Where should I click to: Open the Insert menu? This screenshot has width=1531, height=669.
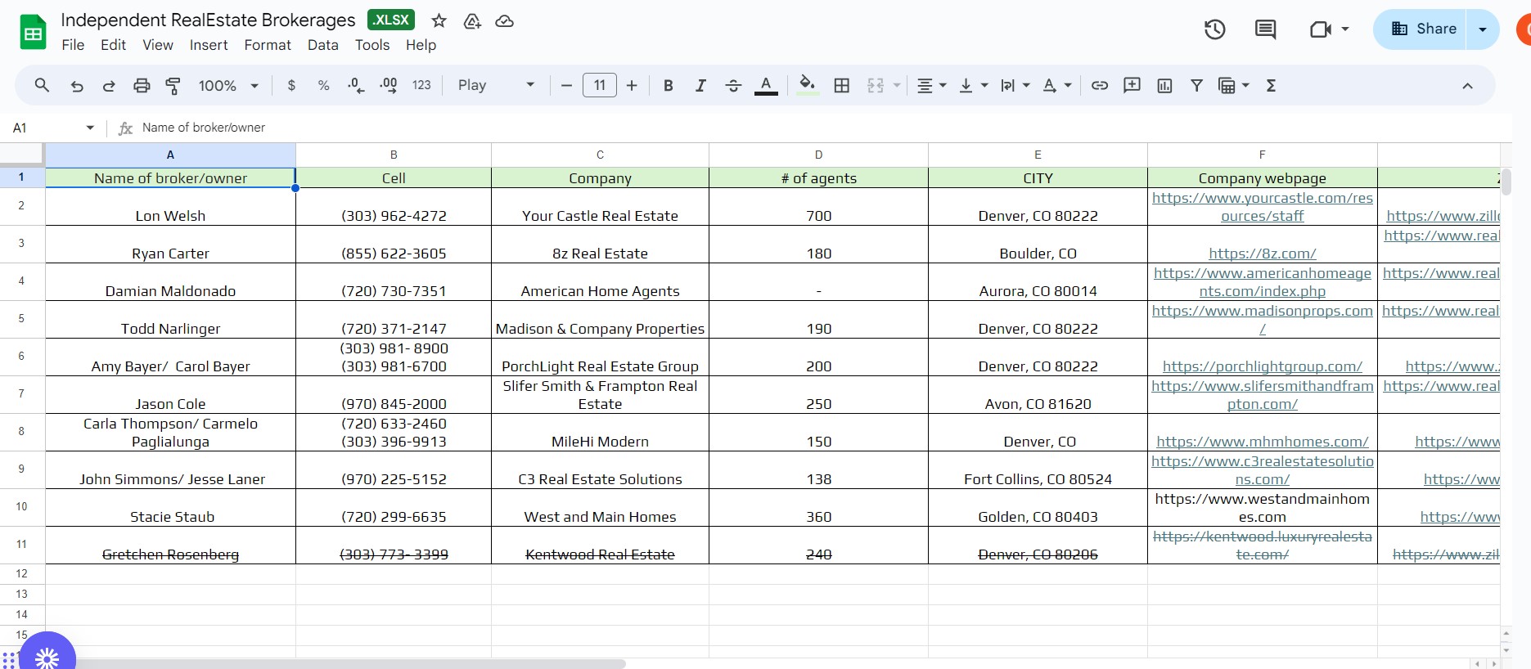209,45
